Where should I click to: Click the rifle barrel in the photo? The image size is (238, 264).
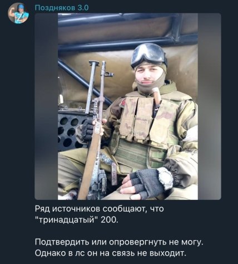click(x=102, y=85)
